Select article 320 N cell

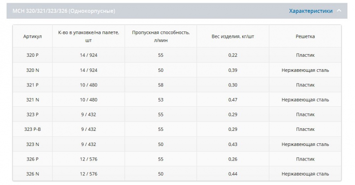32,70
